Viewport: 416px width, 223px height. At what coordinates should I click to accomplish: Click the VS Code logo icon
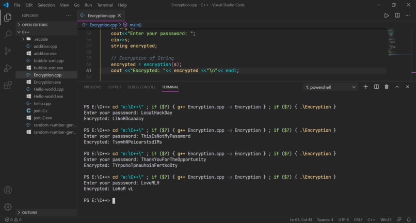[x=6, y=5]
